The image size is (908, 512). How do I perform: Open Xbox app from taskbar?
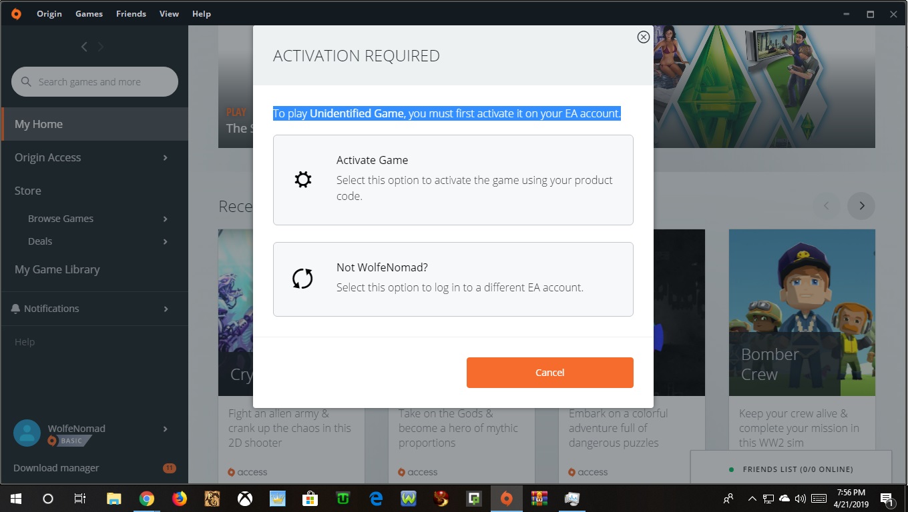(x=245, y=498)
